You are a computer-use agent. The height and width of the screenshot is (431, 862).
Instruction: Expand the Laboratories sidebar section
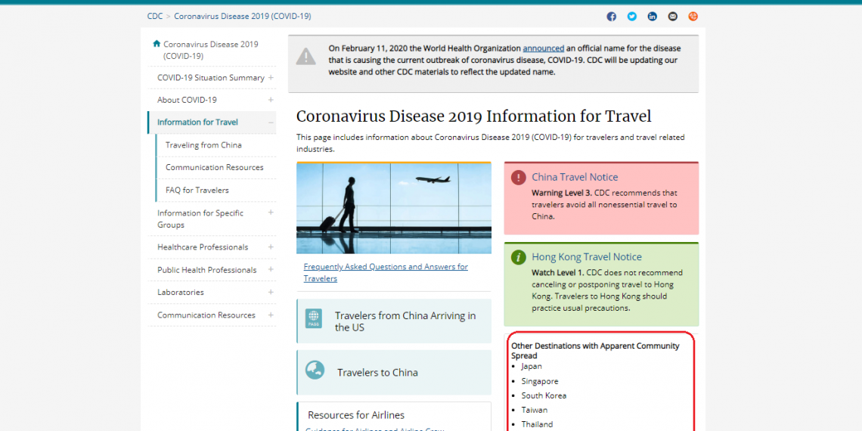point(271,293)
